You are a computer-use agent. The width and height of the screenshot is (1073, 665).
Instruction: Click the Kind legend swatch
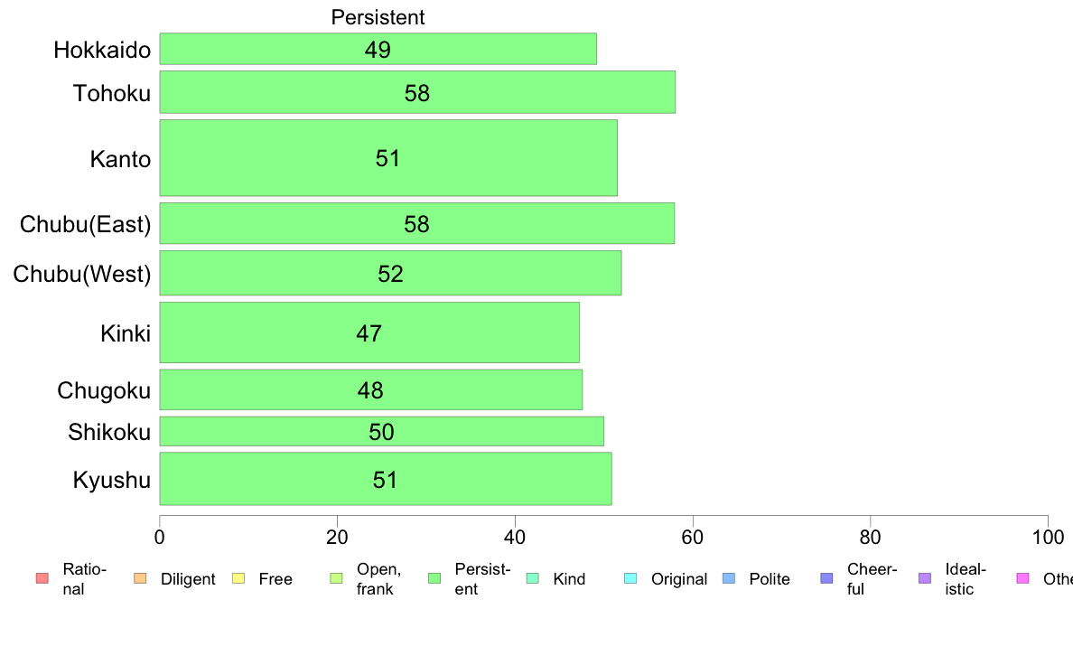[x=532, y=578]
